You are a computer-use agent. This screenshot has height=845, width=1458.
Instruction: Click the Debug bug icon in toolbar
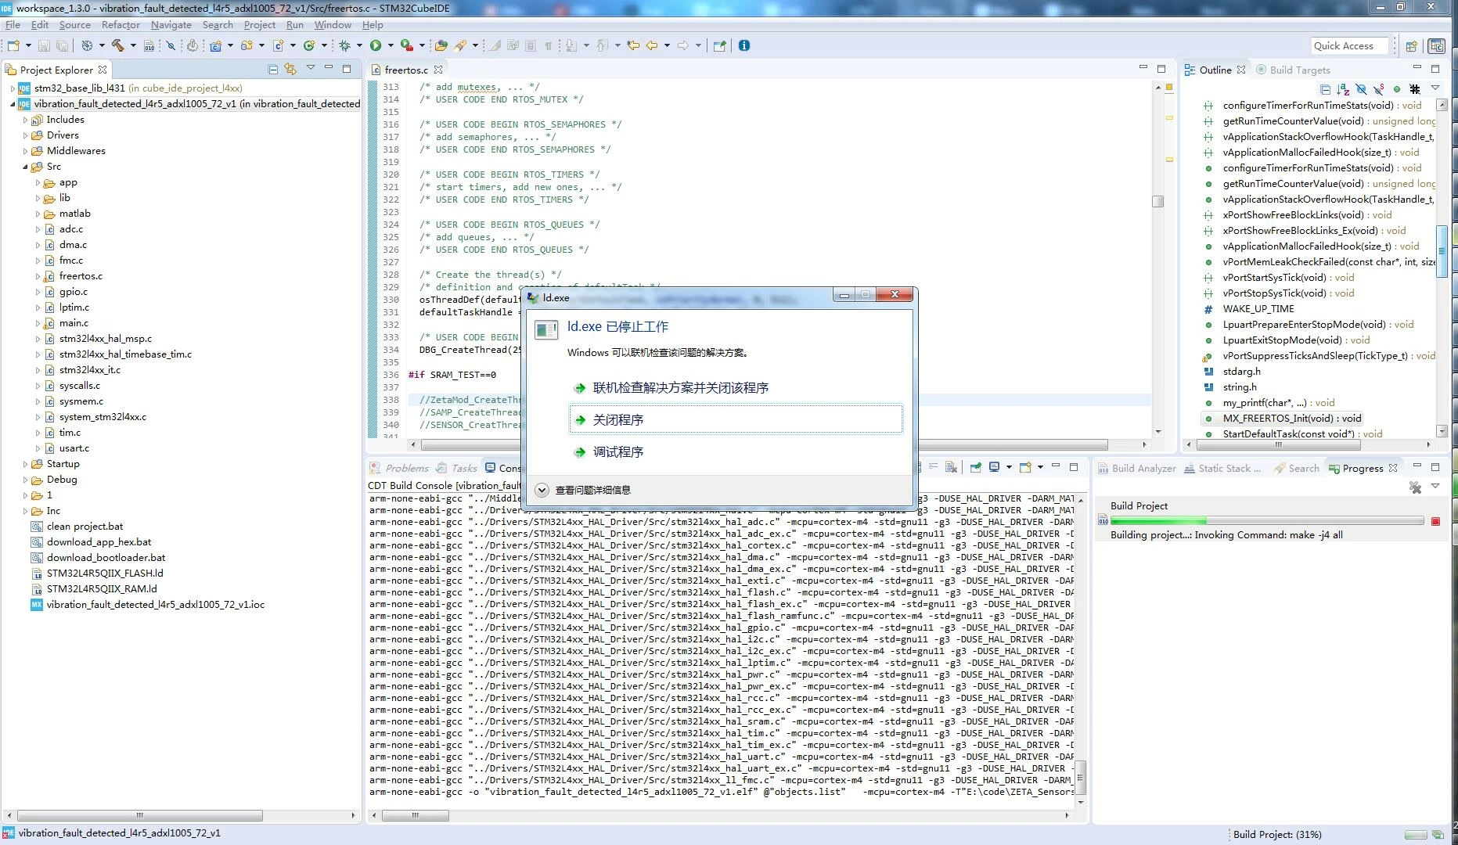pyautogui.click(x=344, y=45)
